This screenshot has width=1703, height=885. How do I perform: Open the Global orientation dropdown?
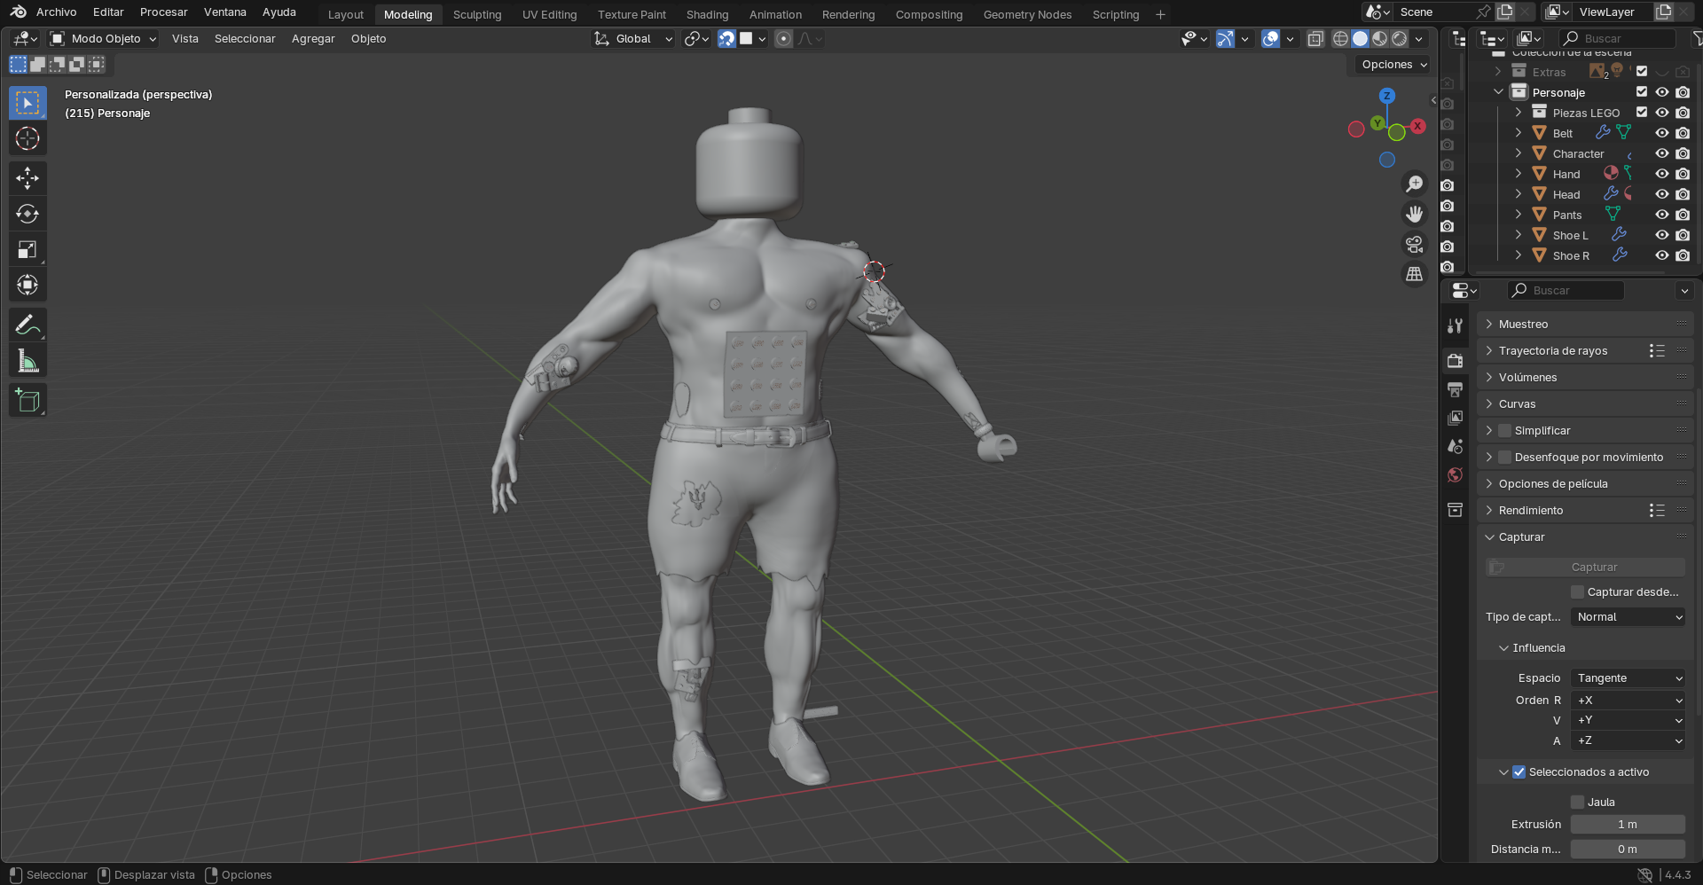point(632,39)
